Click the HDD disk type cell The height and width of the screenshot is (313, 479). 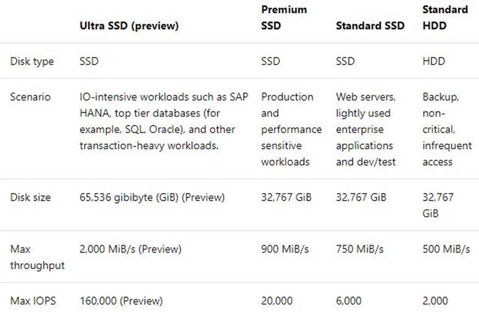[434, 61]
